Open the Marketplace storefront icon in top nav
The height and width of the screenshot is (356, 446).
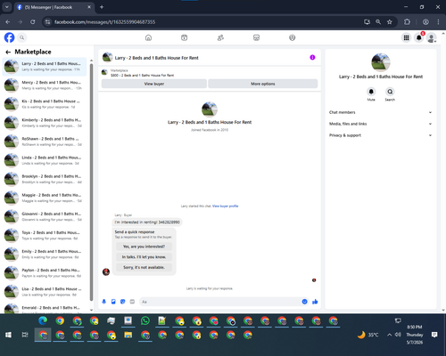pos(256,37)
